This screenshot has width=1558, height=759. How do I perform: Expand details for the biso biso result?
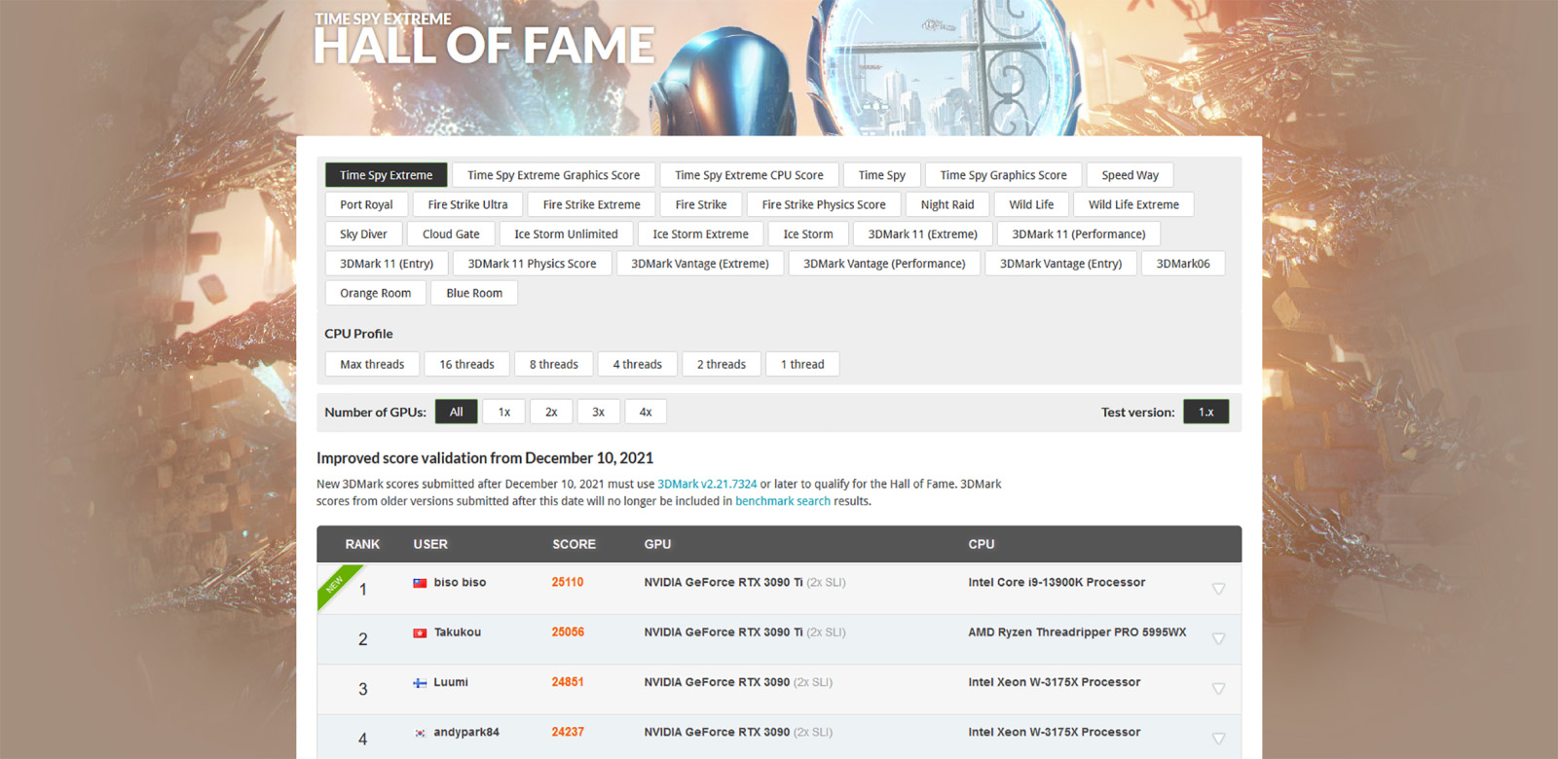point(1217,589)
